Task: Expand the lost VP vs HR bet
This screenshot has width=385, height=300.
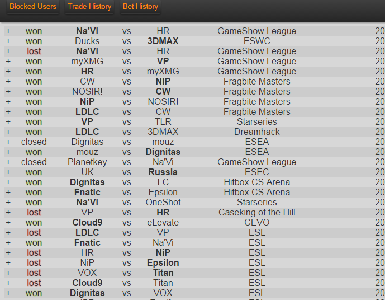Action: click(x=8, y=213)
